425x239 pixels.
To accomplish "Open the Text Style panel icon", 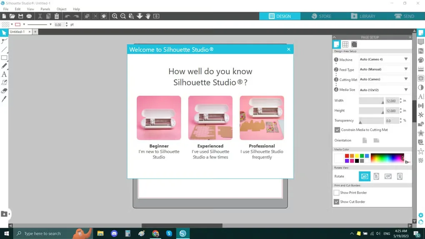I will coord(421,97).
